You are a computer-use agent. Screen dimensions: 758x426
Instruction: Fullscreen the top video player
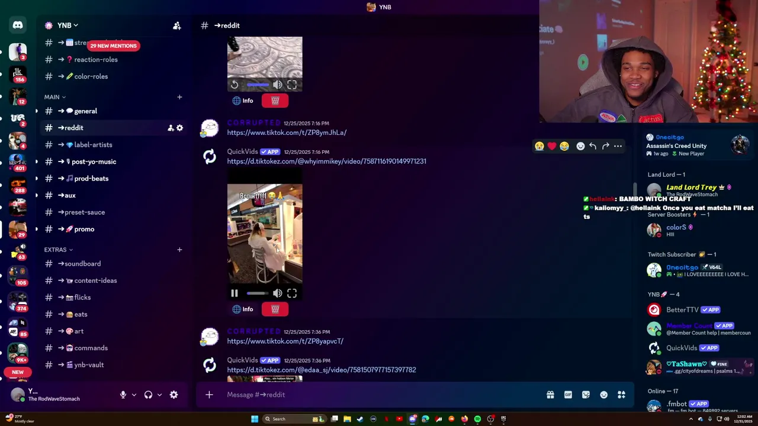click(292, 85)
